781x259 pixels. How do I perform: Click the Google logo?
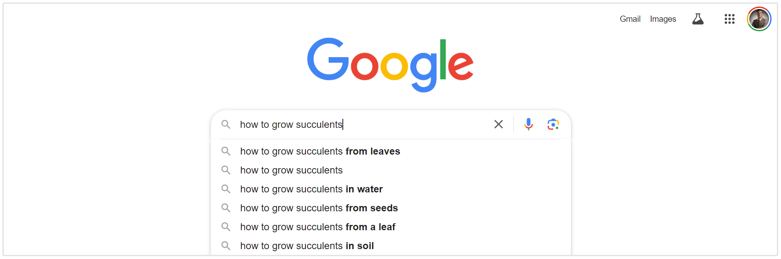390,64
